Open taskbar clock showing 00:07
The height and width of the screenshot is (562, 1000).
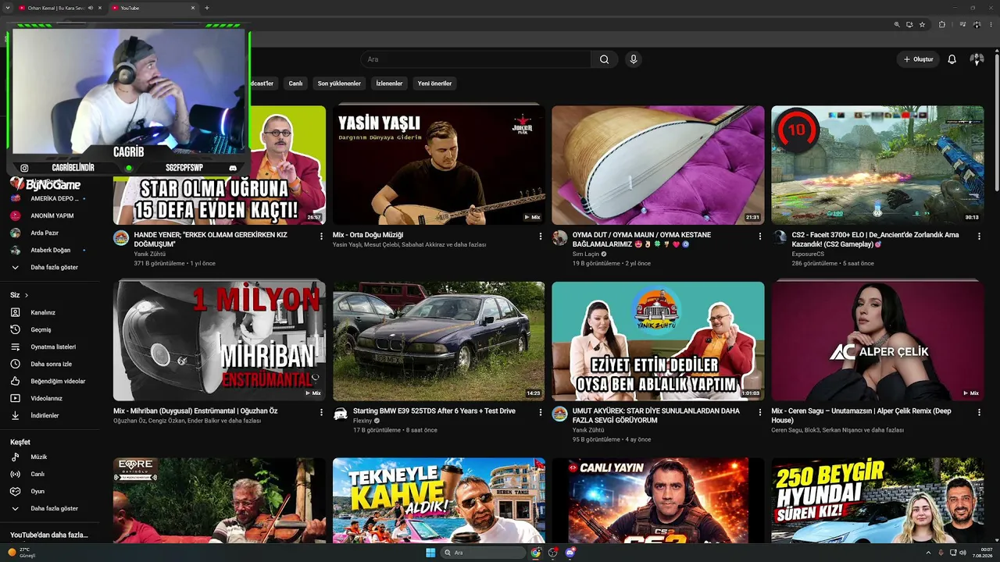click(x=984, y=553)
